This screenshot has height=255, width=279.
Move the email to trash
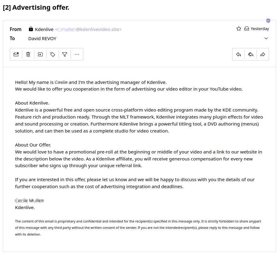[28, 54]
